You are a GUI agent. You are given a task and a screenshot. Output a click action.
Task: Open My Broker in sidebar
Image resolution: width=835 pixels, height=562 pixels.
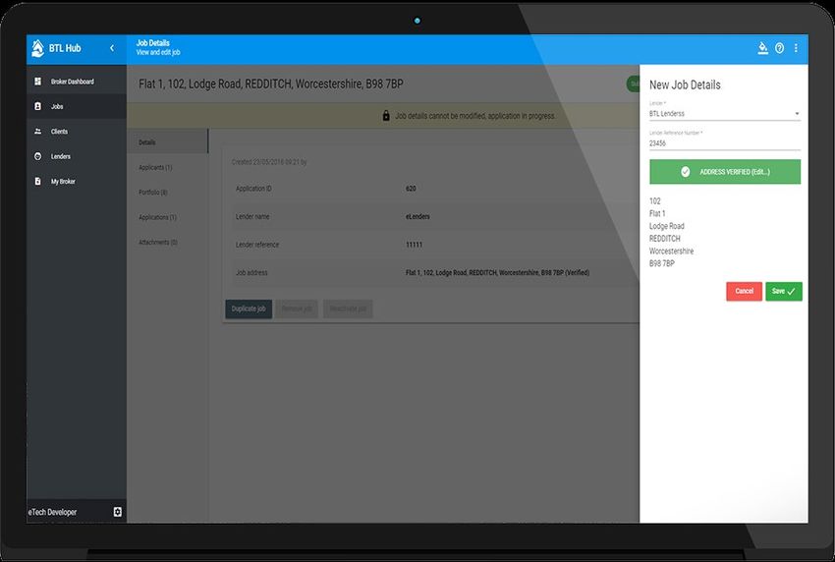(x=77, y=182)
